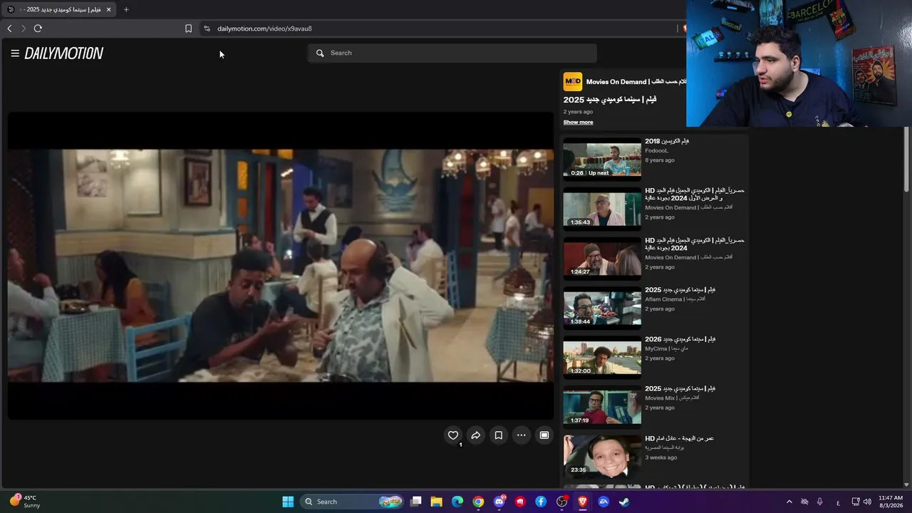Go forward with the browser forward arrow
912x513 pixels.
[x=24, y=28]
